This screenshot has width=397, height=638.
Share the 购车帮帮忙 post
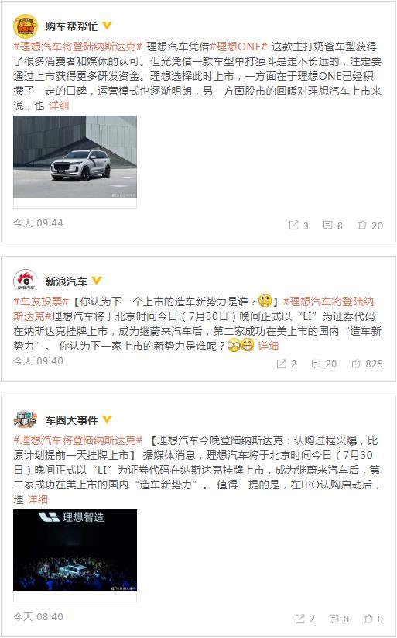click(299, 226)
